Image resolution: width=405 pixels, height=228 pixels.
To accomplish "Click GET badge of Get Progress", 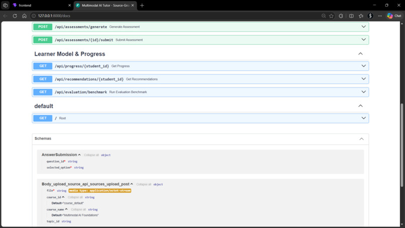I will pos(43,66).
